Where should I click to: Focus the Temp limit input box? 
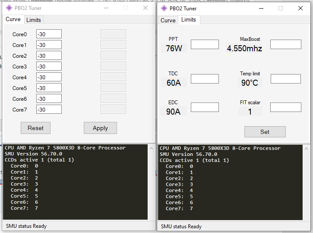(x=286, y=79)
